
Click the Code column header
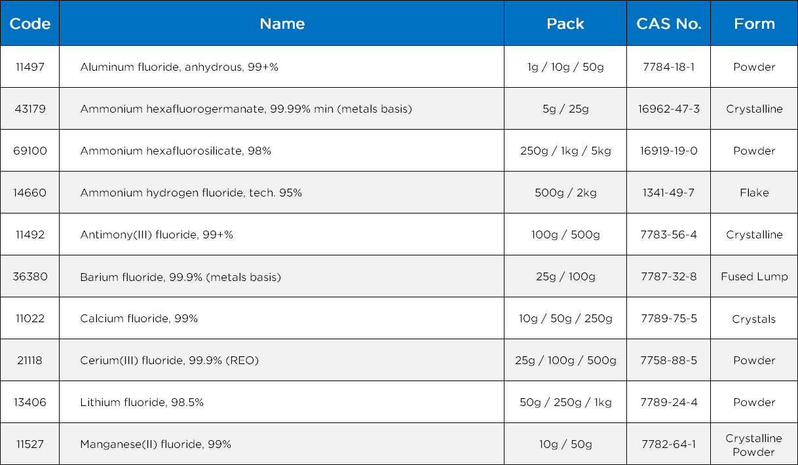(30, 24)
